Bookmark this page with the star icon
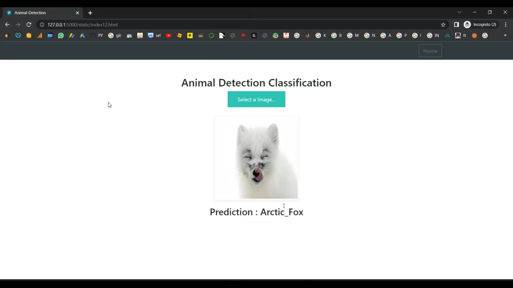This screenshot has width=513, height=288. 443,25
